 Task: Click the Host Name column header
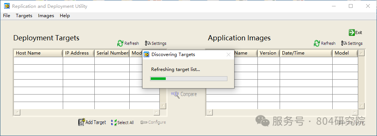tap(38, 53)
